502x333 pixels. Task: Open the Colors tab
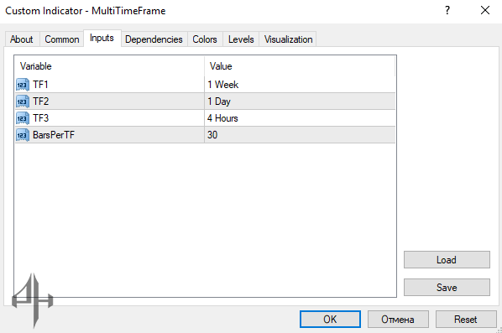[205, 39]
